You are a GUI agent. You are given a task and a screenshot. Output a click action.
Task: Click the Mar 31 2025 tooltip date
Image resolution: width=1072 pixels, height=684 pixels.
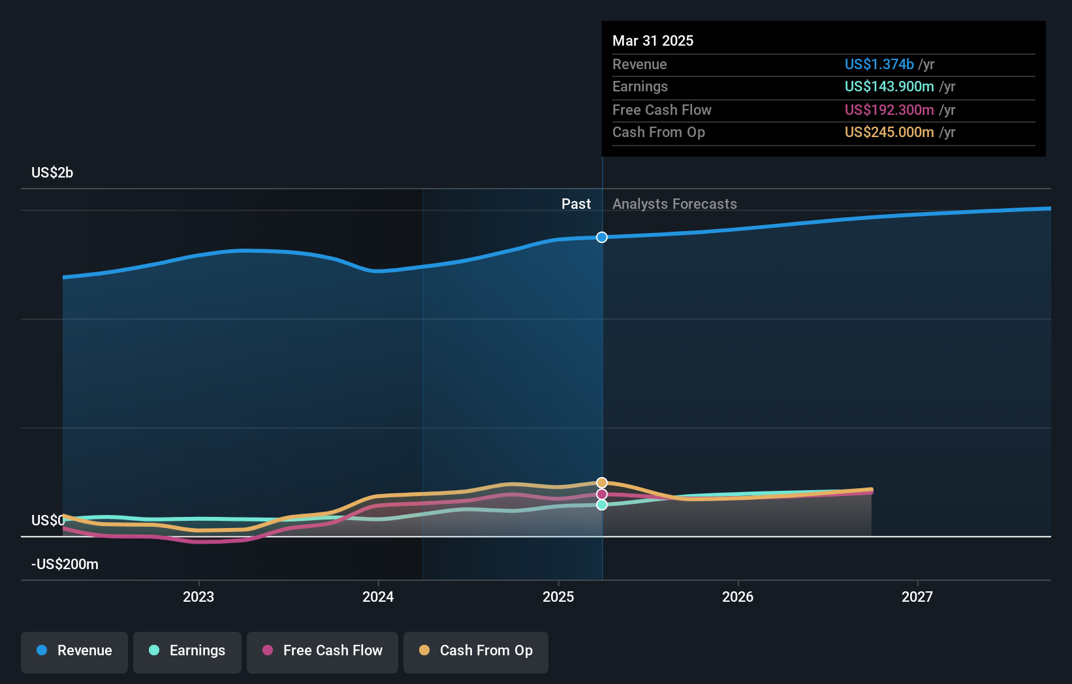coord(653,40)
